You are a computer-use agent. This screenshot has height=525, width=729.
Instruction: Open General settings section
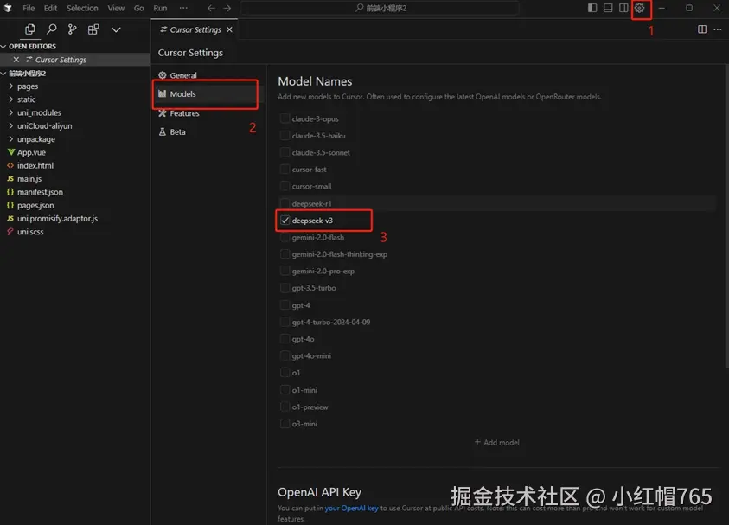click(x=183, y=75)
